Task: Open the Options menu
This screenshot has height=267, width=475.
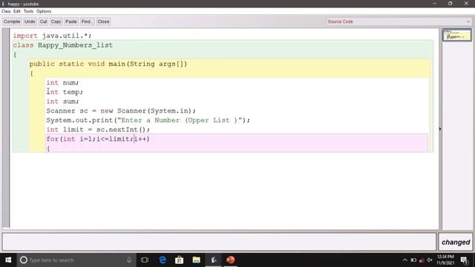Action: click(x=44, y=11)
